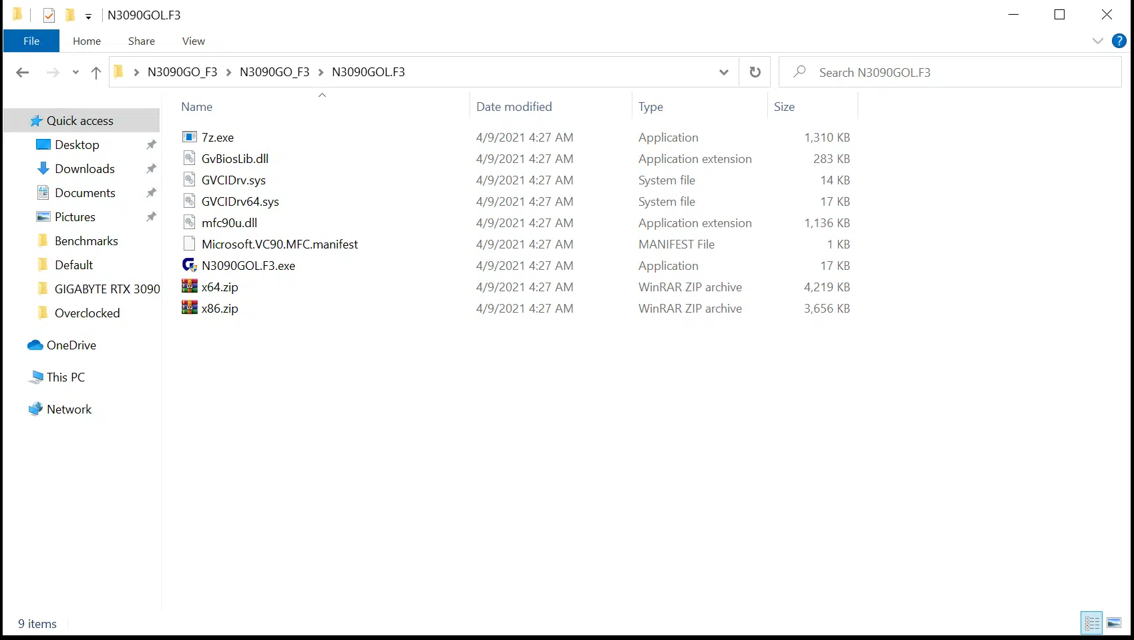Open Documents in navigation pane
1134x640 pixels.
[x=85, y=193]
